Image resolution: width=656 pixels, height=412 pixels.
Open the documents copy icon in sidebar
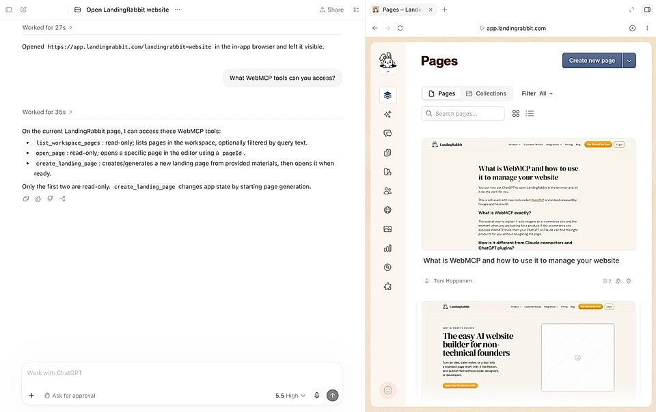[x=387, y=153]
